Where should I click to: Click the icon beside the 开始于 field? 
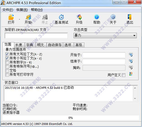click(x=131, y=55)
